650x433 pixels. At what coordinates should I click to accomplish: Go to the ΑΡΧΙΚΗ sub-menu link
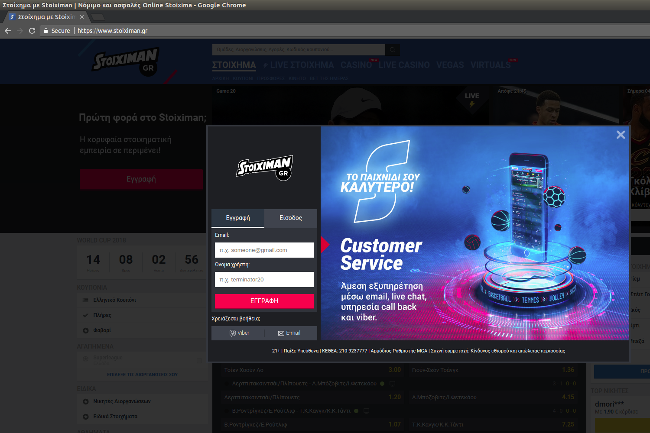(x=221, y=79)
